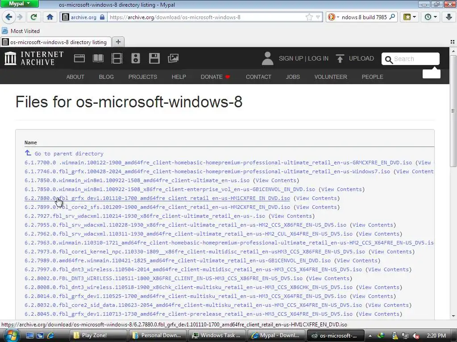Click Go to parent directory link
457x342 pixels.
tap(64, 153)
